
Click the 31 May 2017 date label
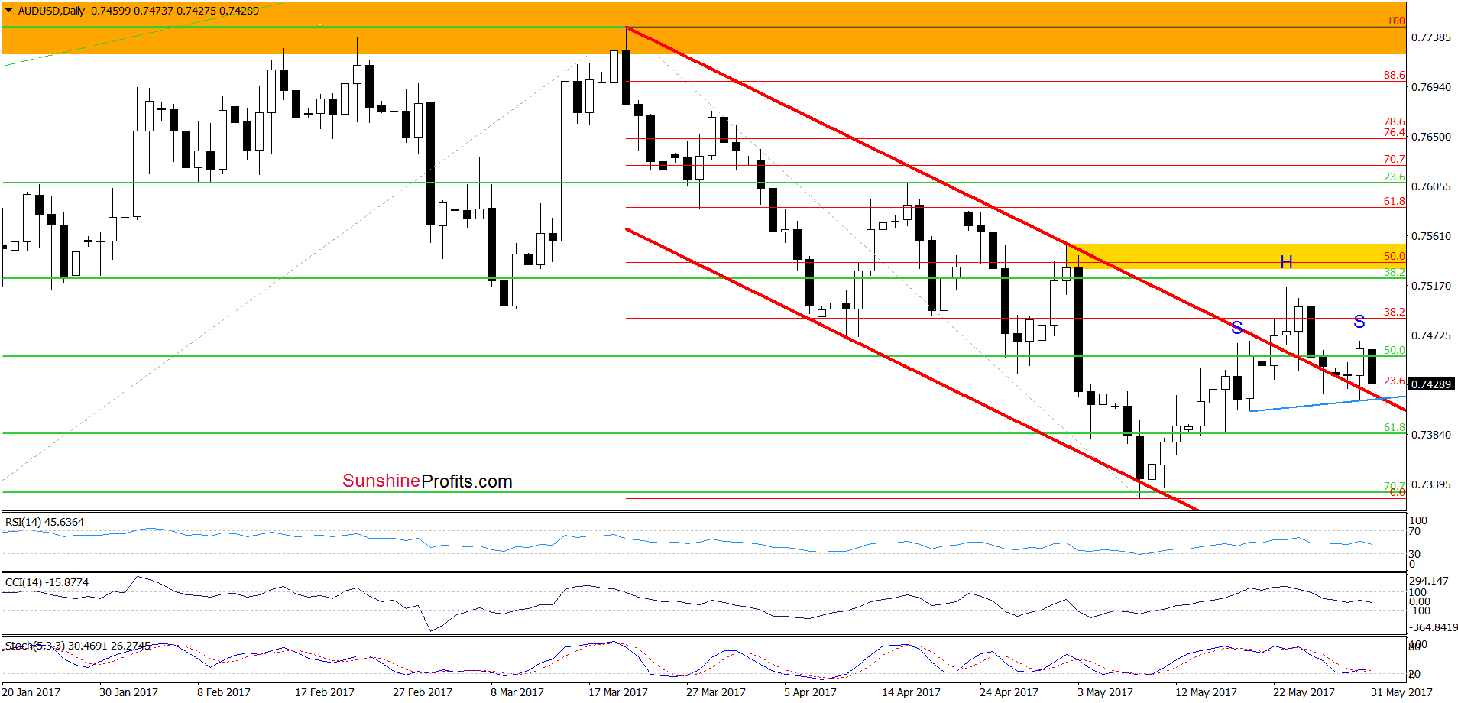coord(1401,692)
